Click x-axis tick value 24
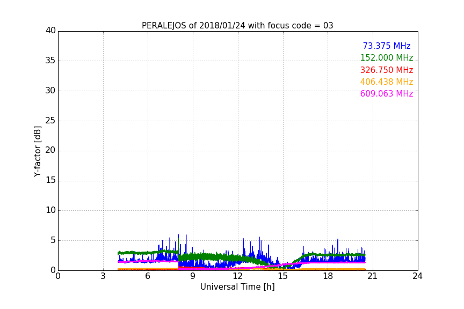This screenshot has width=464, height=309. 417,276
